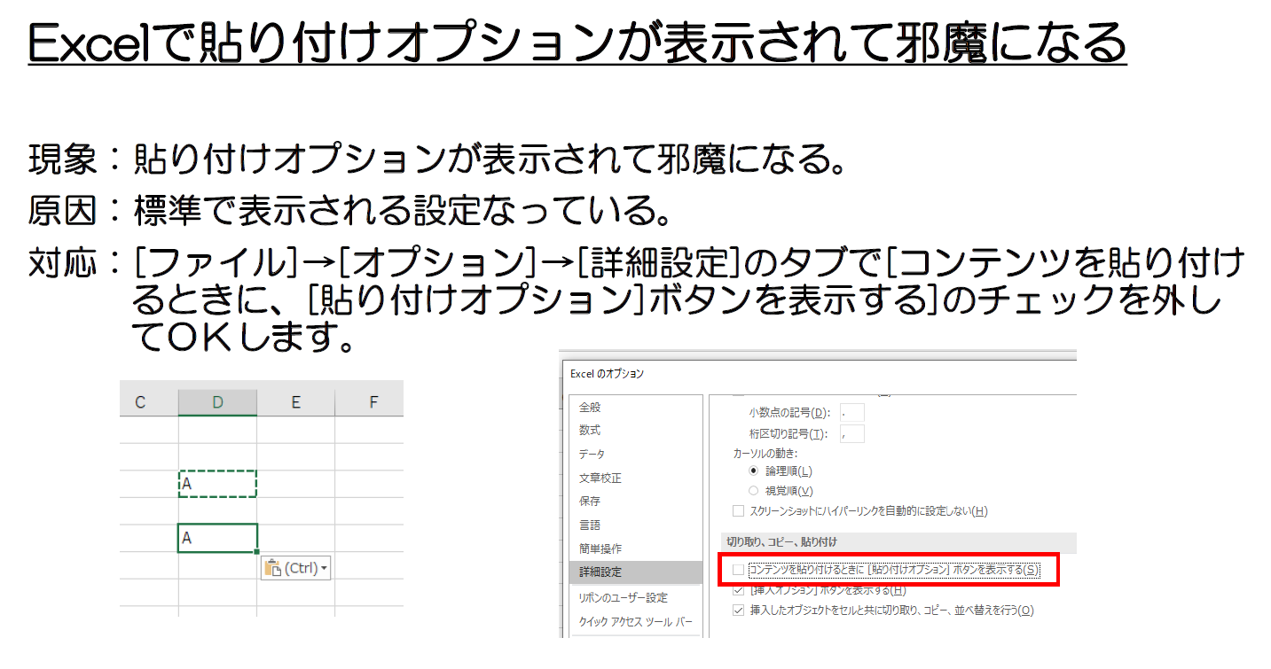Viewport: 1271px width, 669px height.
Task: Select column C header
Action: pyautogui.click(x=140, y=403)
